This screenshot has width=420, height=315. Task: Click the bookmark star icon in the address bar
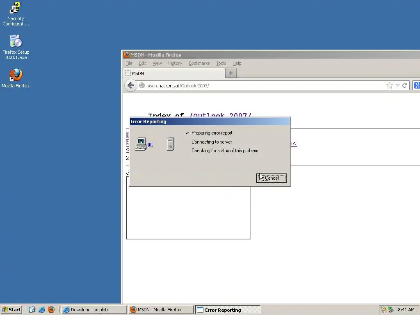[390, 85]
